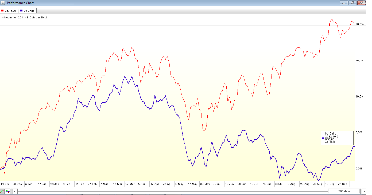Click the 'Performance Chart' window title
The width and height of the screenshot is (372, 195).
(x=20, y=3)
